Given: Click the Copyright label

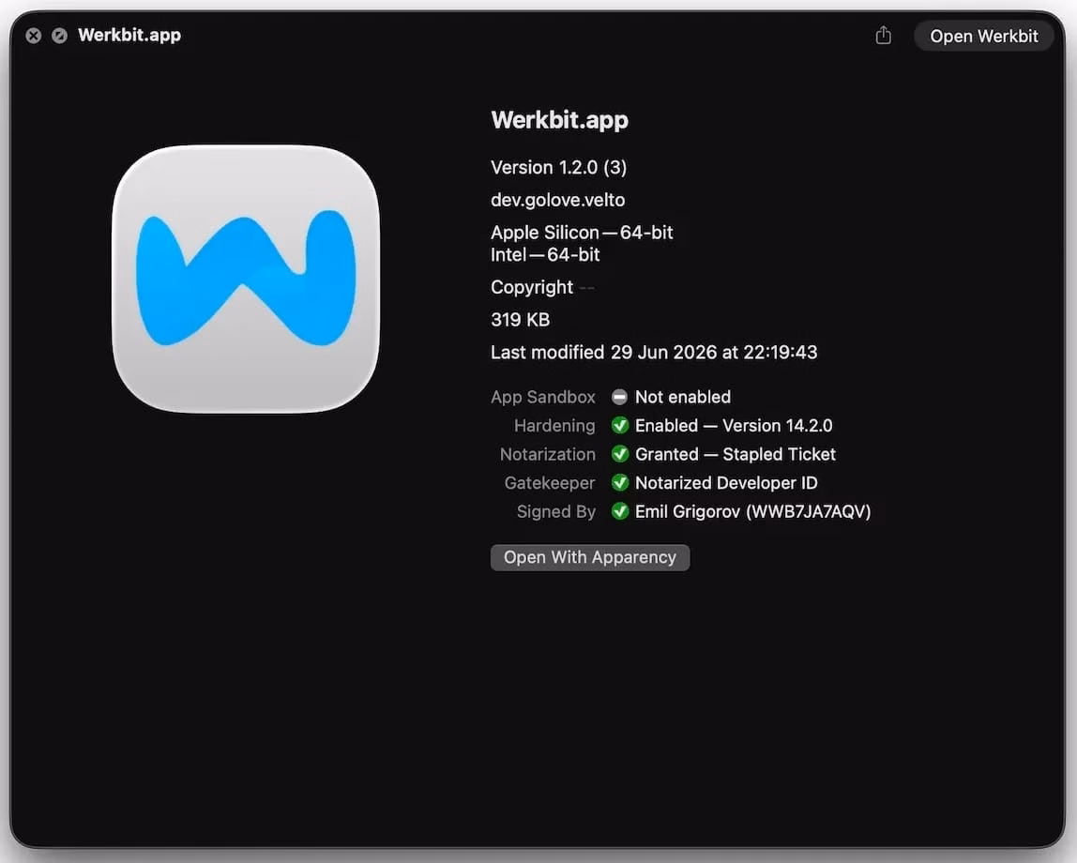Looking at the screenshot, I should [x=532, y=287].
